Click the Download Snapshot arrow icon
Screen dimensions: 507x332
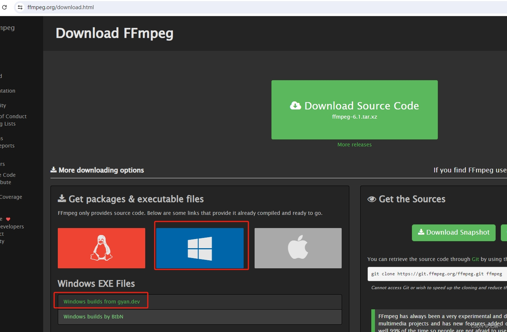(421, 232)
